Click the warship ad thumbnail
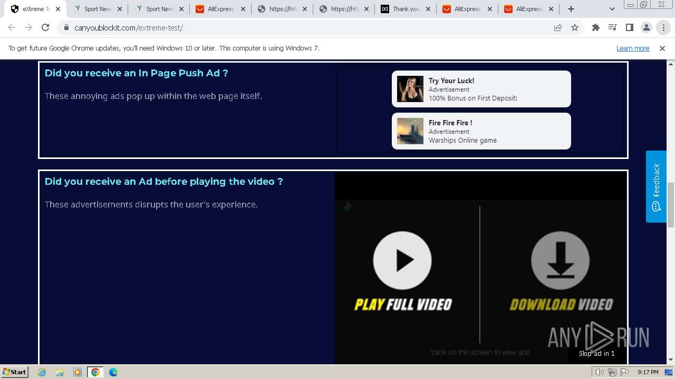The image size is (675, 379). [x=410, y=131]
